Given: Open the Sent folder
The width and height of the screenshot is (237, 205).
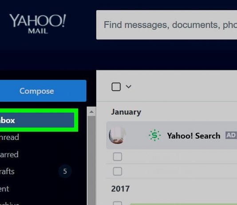Looking at the screenshot, I should tap(4, 189).
